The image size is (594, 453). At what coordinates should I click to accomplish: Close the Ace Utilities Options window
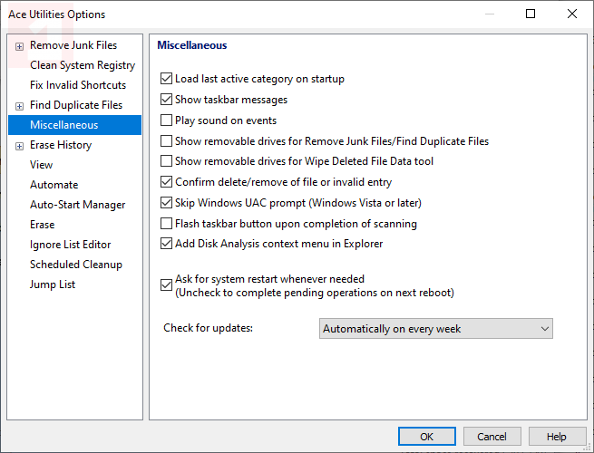[572, 14]
